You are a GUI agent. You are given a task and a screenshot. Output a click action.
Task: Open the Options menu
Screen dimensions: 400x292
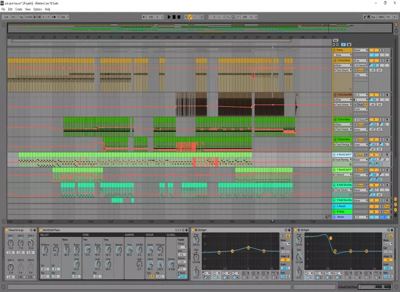(38, 9)
